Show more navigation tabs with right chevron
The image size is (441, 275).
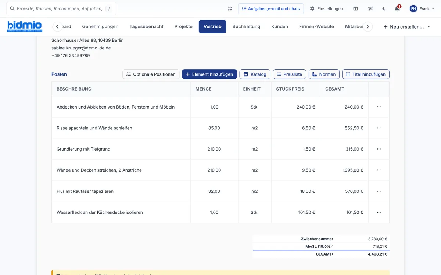[368, 27]
